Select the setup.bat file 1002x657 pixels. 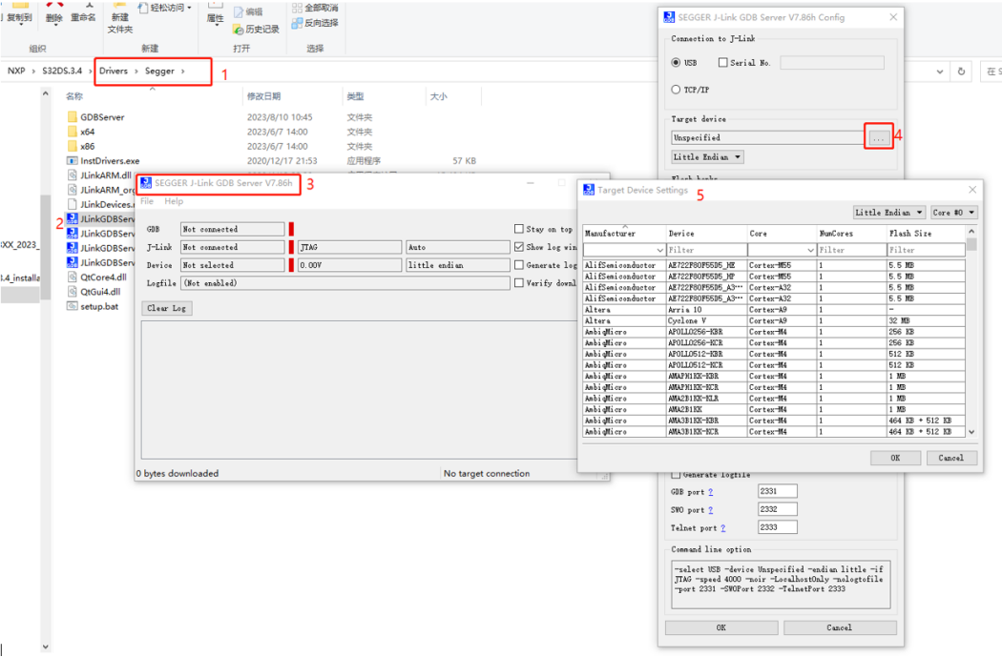tap(98, 306)
